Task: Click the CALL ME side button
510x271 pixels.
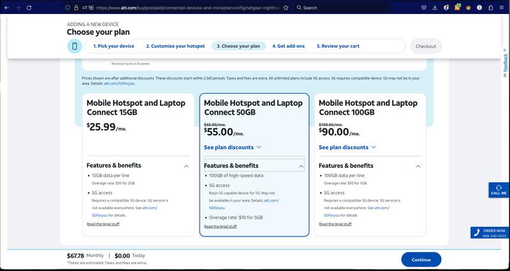Action: click(499, 190)
